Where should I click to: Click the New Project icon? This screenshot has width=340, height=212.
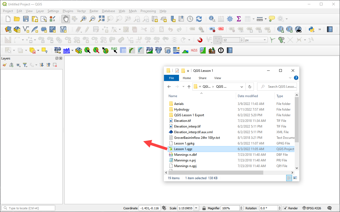tap(8, 19)
